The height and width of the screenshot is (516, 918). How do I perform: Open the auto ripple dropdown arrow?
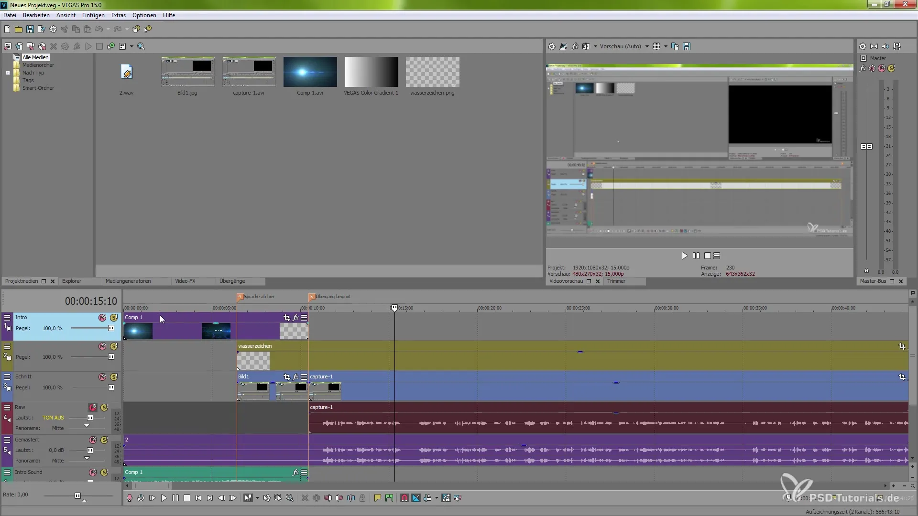(x=437, y=498)
